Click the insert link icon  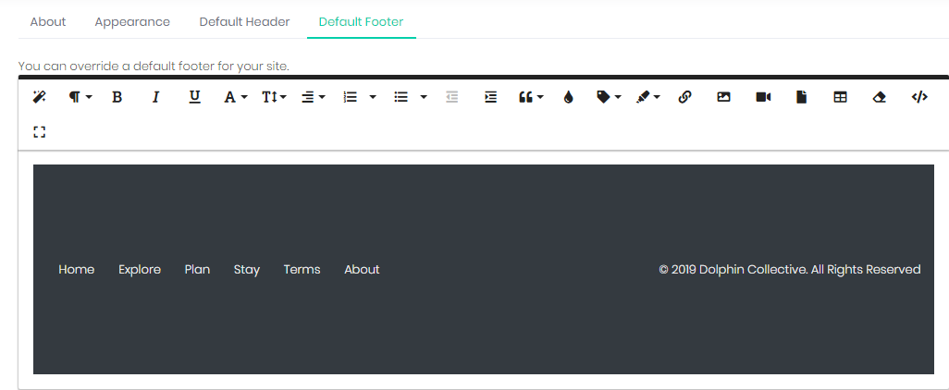pos(684,97)
